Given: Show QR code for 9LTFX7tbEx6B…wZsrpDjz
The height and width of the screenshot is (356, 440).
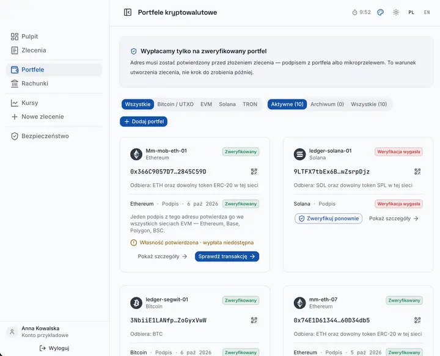Looking at the screenshot, I should tap(417, 172).
